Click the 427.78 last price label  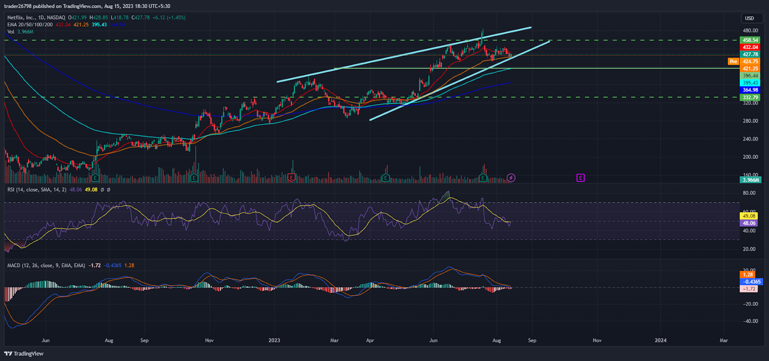[x=750, y=54]
